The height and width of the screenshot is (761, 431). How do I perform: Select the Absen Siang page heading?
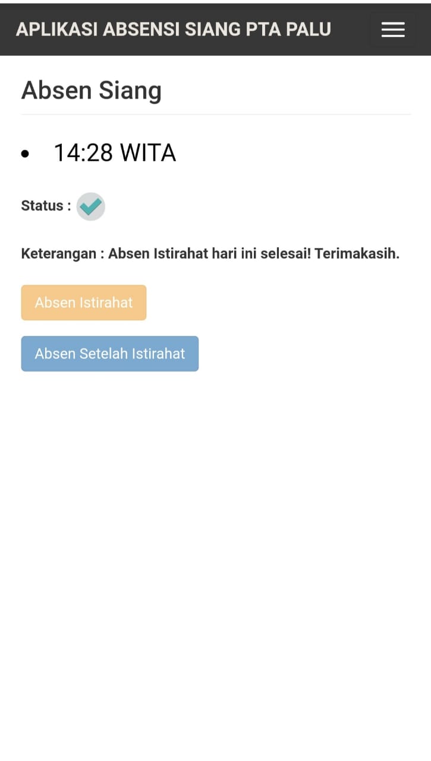pos(92,90)
